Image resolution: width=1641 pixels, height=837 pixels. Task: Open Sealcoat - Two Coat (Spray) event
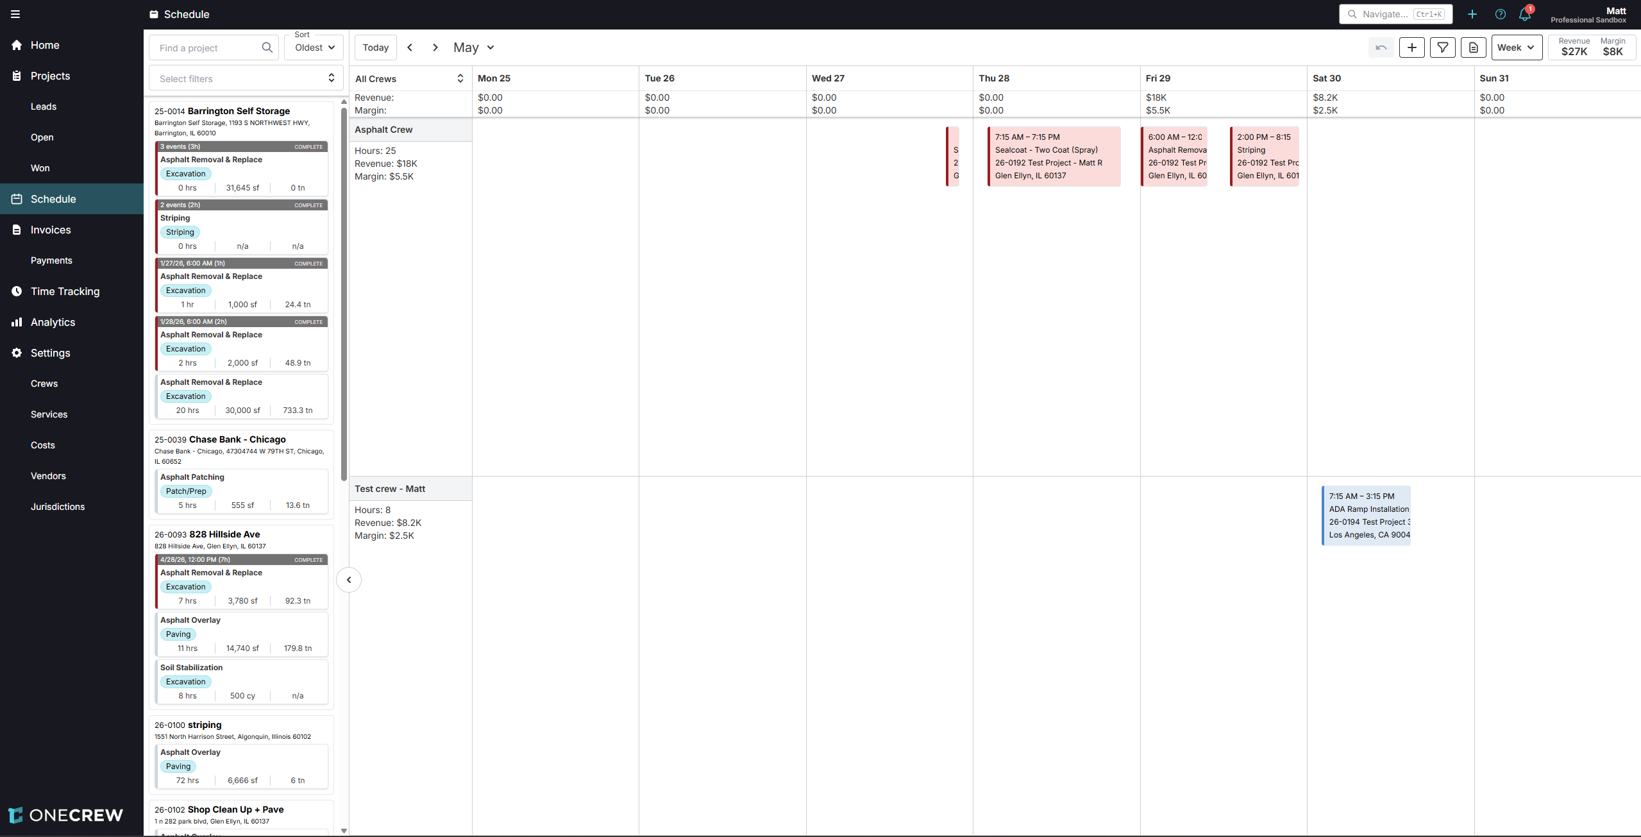[1054, 156]
